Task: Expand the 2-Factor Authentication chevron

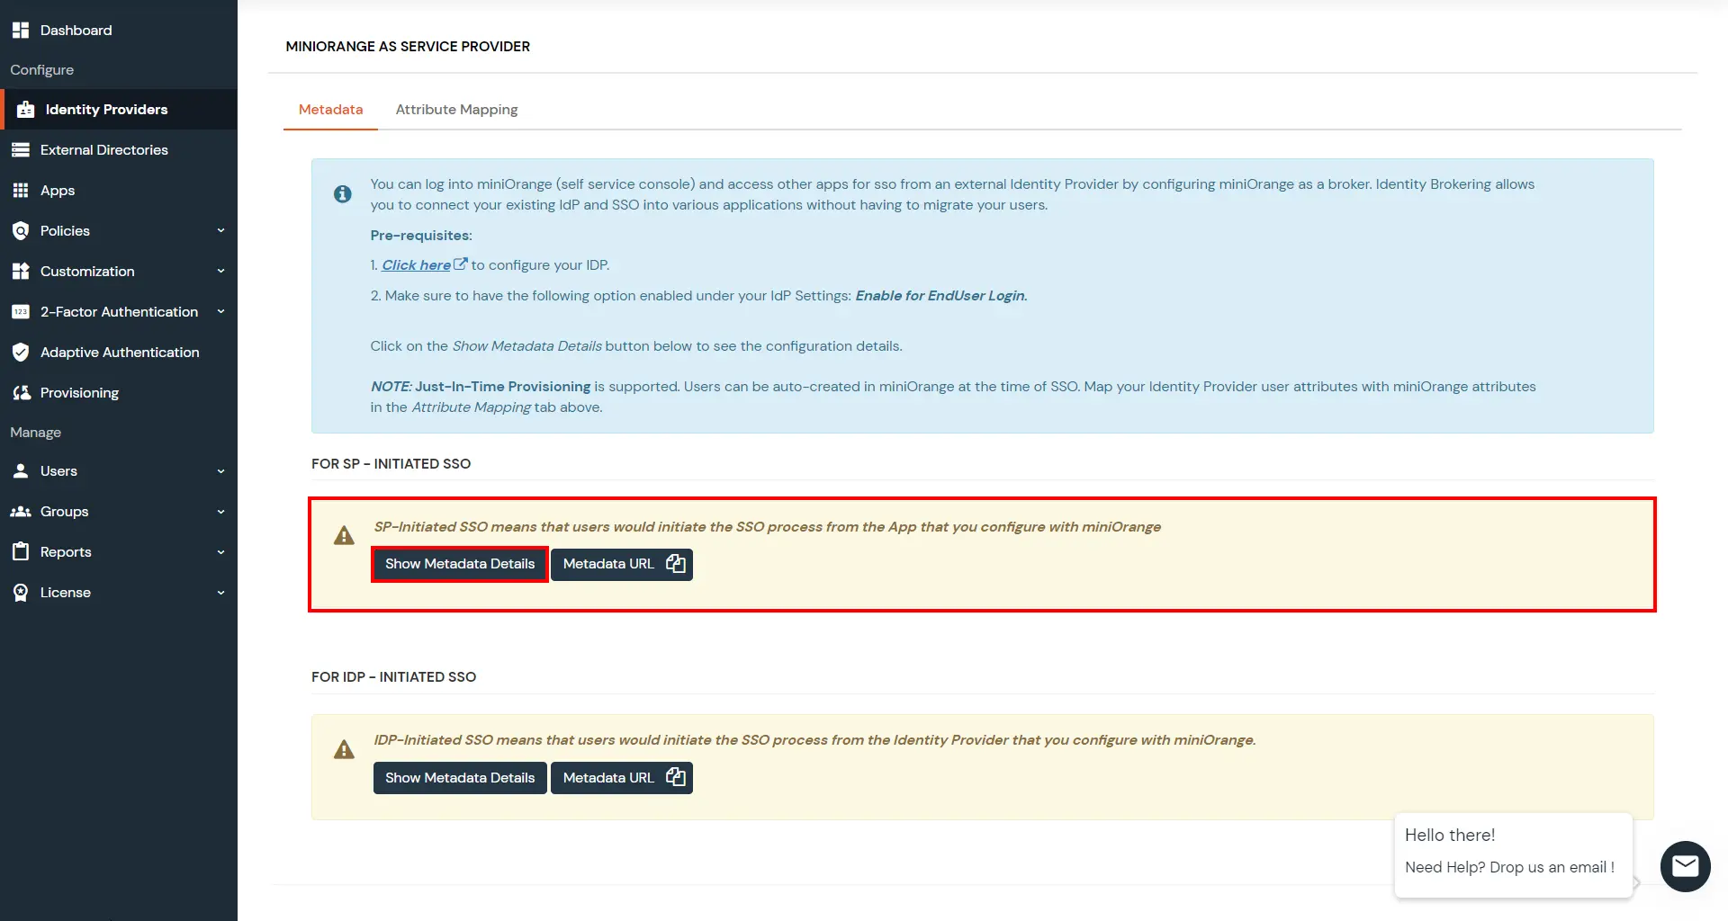Action: pyautogui.click(x=220, y=311)
